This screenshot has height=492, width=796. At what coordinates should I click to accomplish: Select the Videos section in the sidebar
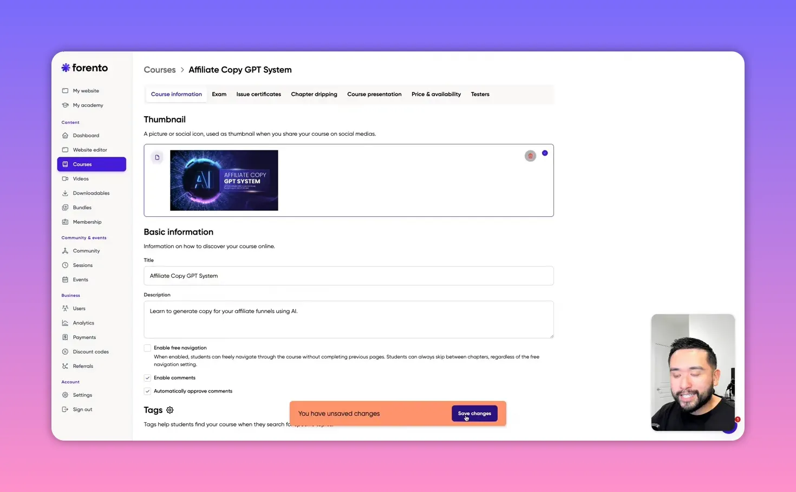[x=80, y=178]
